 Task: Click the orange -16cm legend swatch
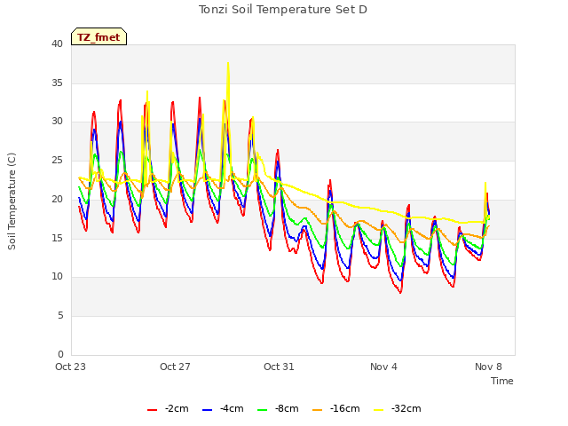[318, 410]
